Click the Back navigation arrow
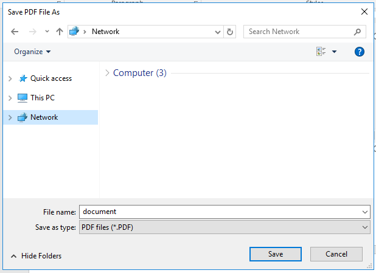This screenshot has width=376, height=273. click(15, 32)
